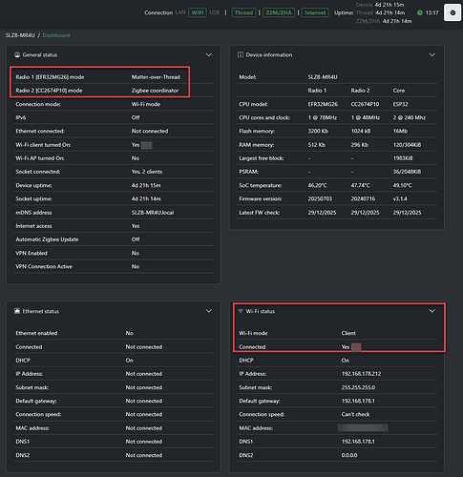This screenshot has width=463, height=477.
Task: Collapse the Ethernet status panel
Action: [209, 311]
